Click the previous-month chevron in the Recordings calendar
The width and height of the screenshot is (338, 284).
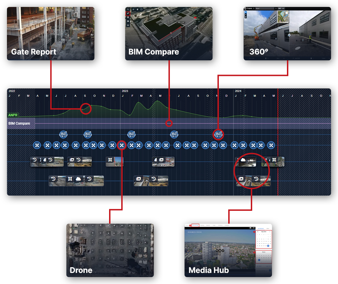pyautogui.click(x=258, y=232)
